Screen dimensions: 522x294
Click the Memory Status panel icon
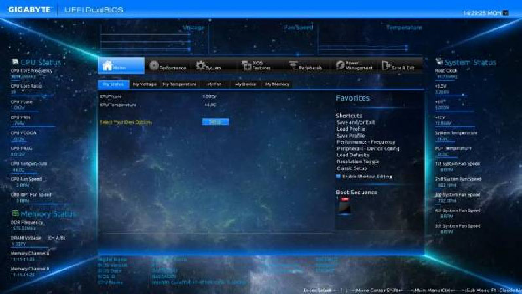click(15, 213)
